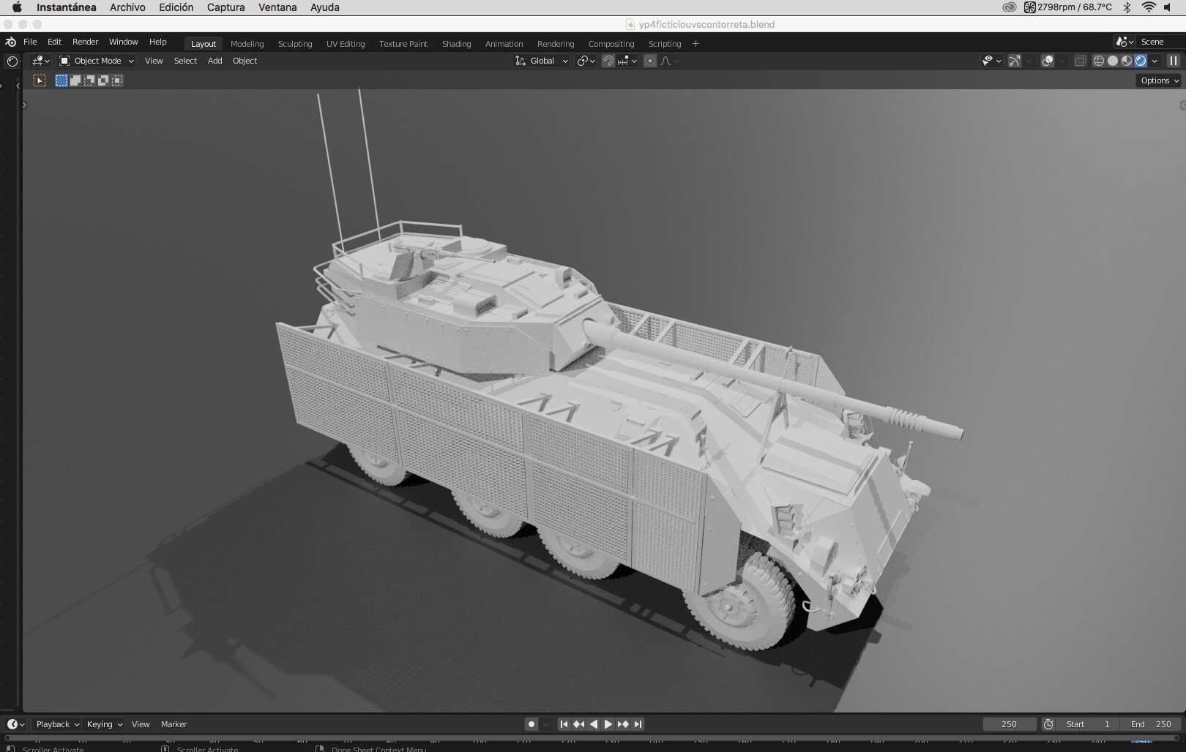
Task: Play the animation in reverse
Action: 594,724
